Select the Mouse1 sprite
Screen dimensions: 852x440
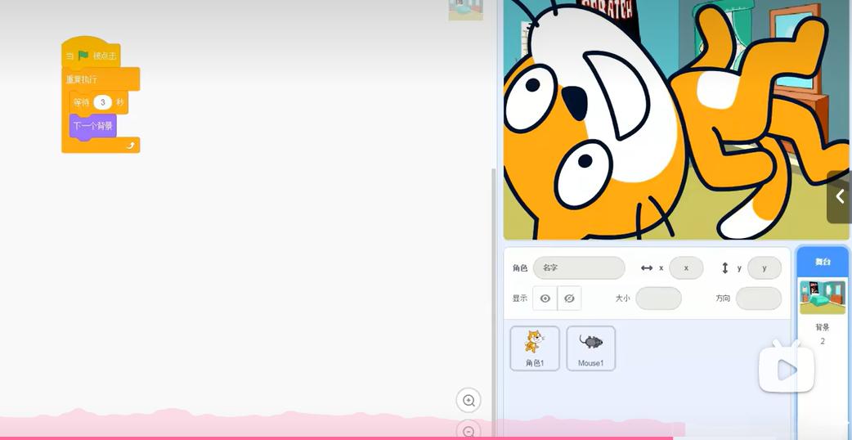(590, 348)
